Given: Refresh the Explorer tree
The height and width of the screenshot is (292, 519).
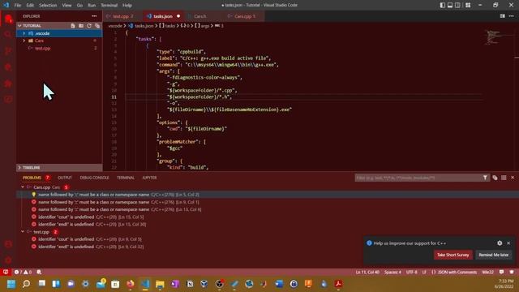Looking at the screenshot, I should (89, 25).
